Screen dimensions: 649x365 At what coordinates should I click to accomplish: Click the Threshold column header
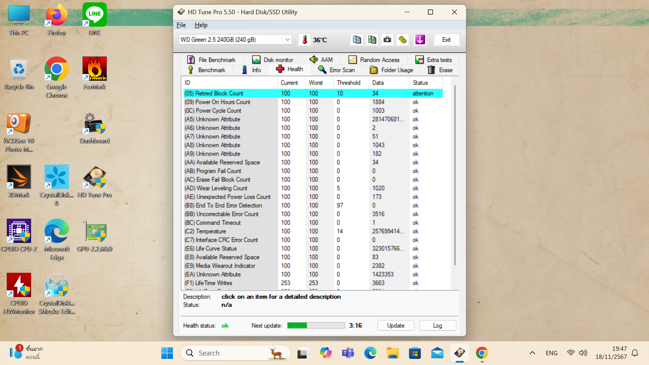tap(351, 83)
